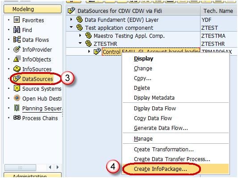
Task: Click the Modeling section header button
Action: tap(33, 9)
